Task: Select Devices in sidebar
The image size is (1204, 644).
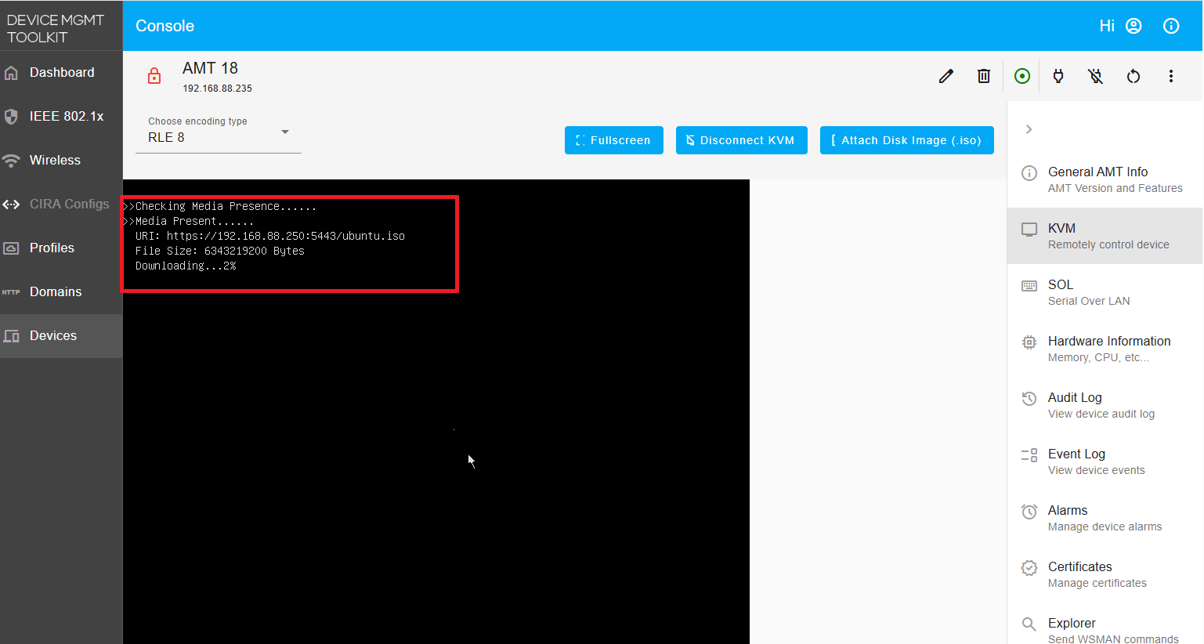Action: tap(61, 336)
